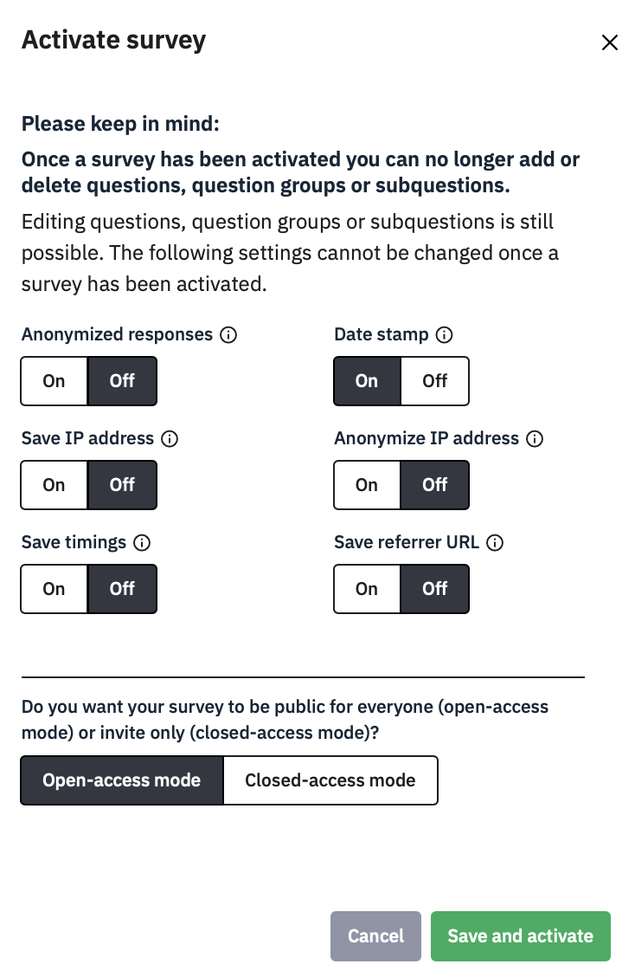This screenshot has height=977, width=635.
Task: Click info icon beside Anonymized responses
Action: click(229, 335)
